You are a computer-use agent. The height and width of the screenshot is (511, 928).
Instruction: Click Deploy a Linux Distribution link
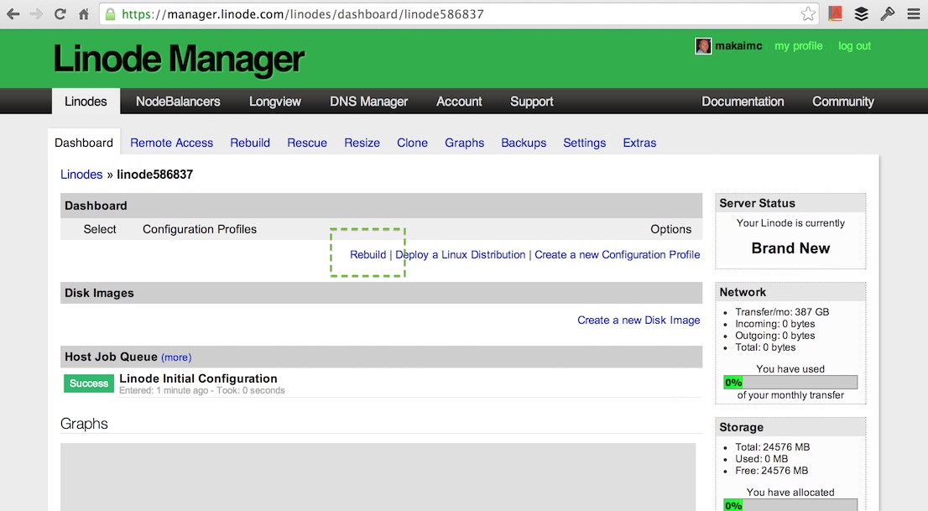461,254
